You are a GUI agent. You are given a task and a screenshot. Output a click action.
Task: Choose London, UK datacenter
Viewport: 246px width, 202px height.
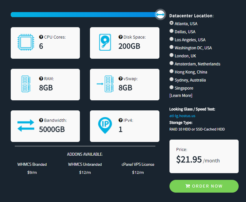[171, 55]
